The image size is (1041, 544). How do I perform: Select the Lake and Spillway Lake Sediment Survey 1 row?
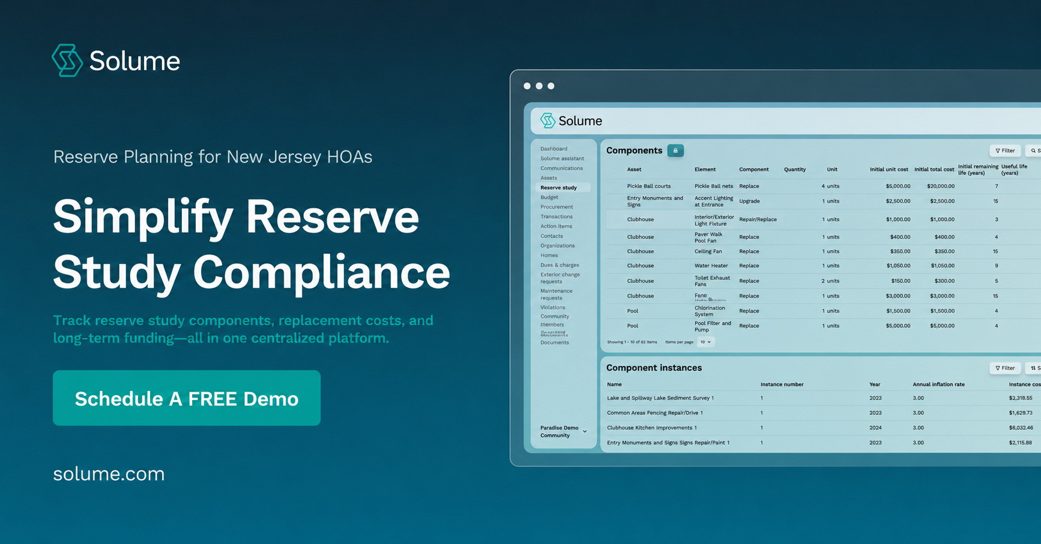click(822, 398)
